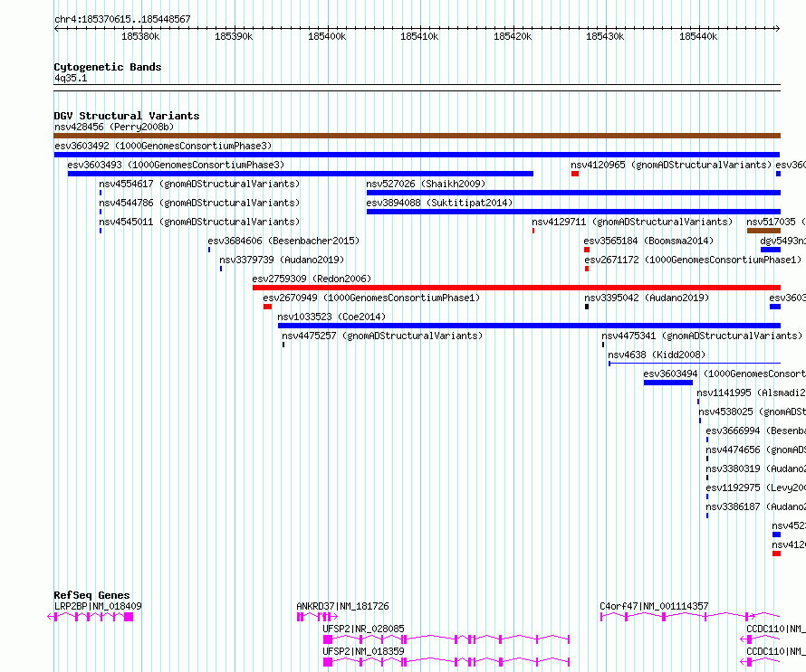Click the chr4:185370615..185448567 coordinate label

122,19
